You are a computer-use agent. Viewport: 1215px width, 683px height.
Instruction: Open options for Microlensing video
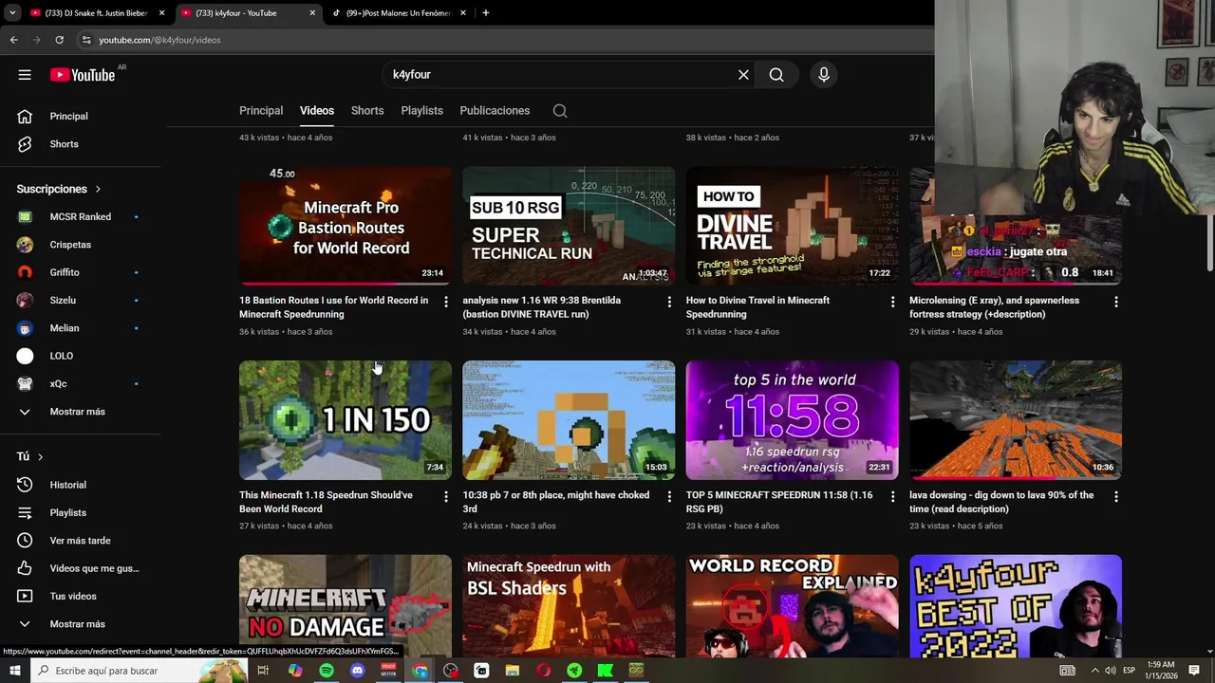click(1116, 302)
